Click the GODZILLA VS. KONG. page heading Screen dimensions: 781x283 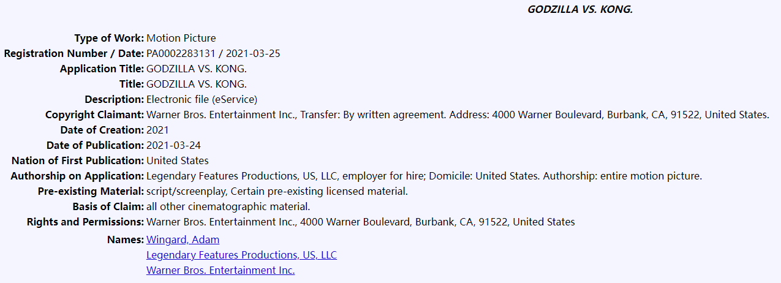click(x=579, y=9)
